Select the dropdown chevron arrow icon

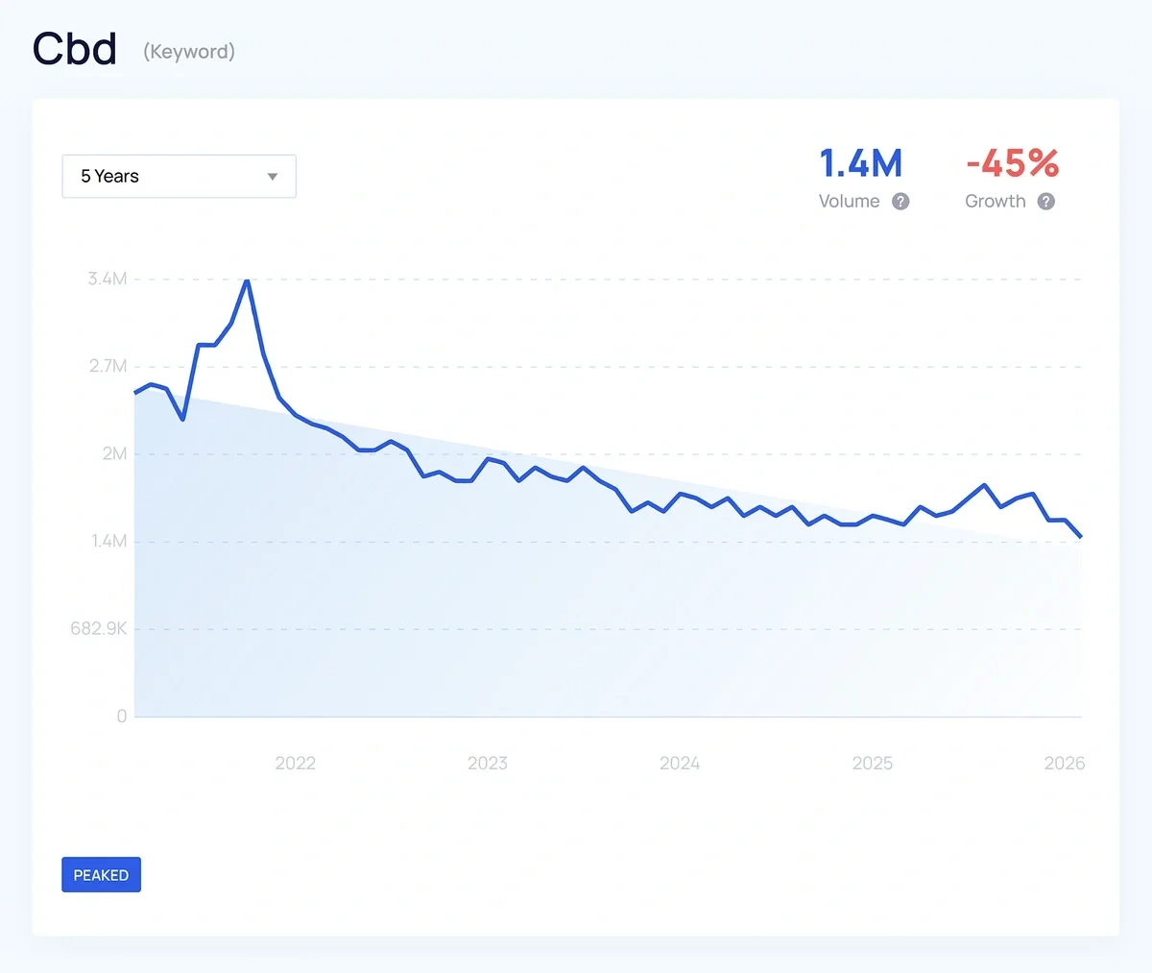[272, 177]
